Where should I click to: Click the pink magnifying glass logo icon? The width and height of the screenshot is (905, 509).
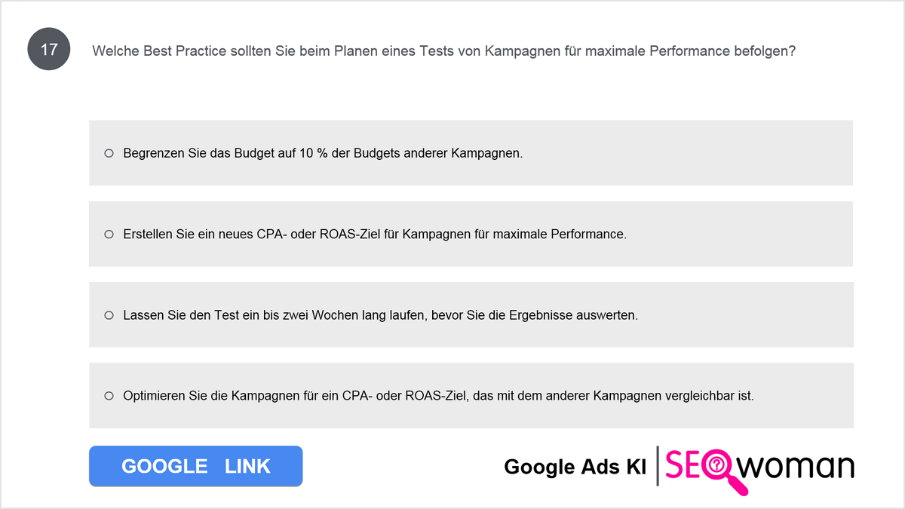[x=723, y=470]
